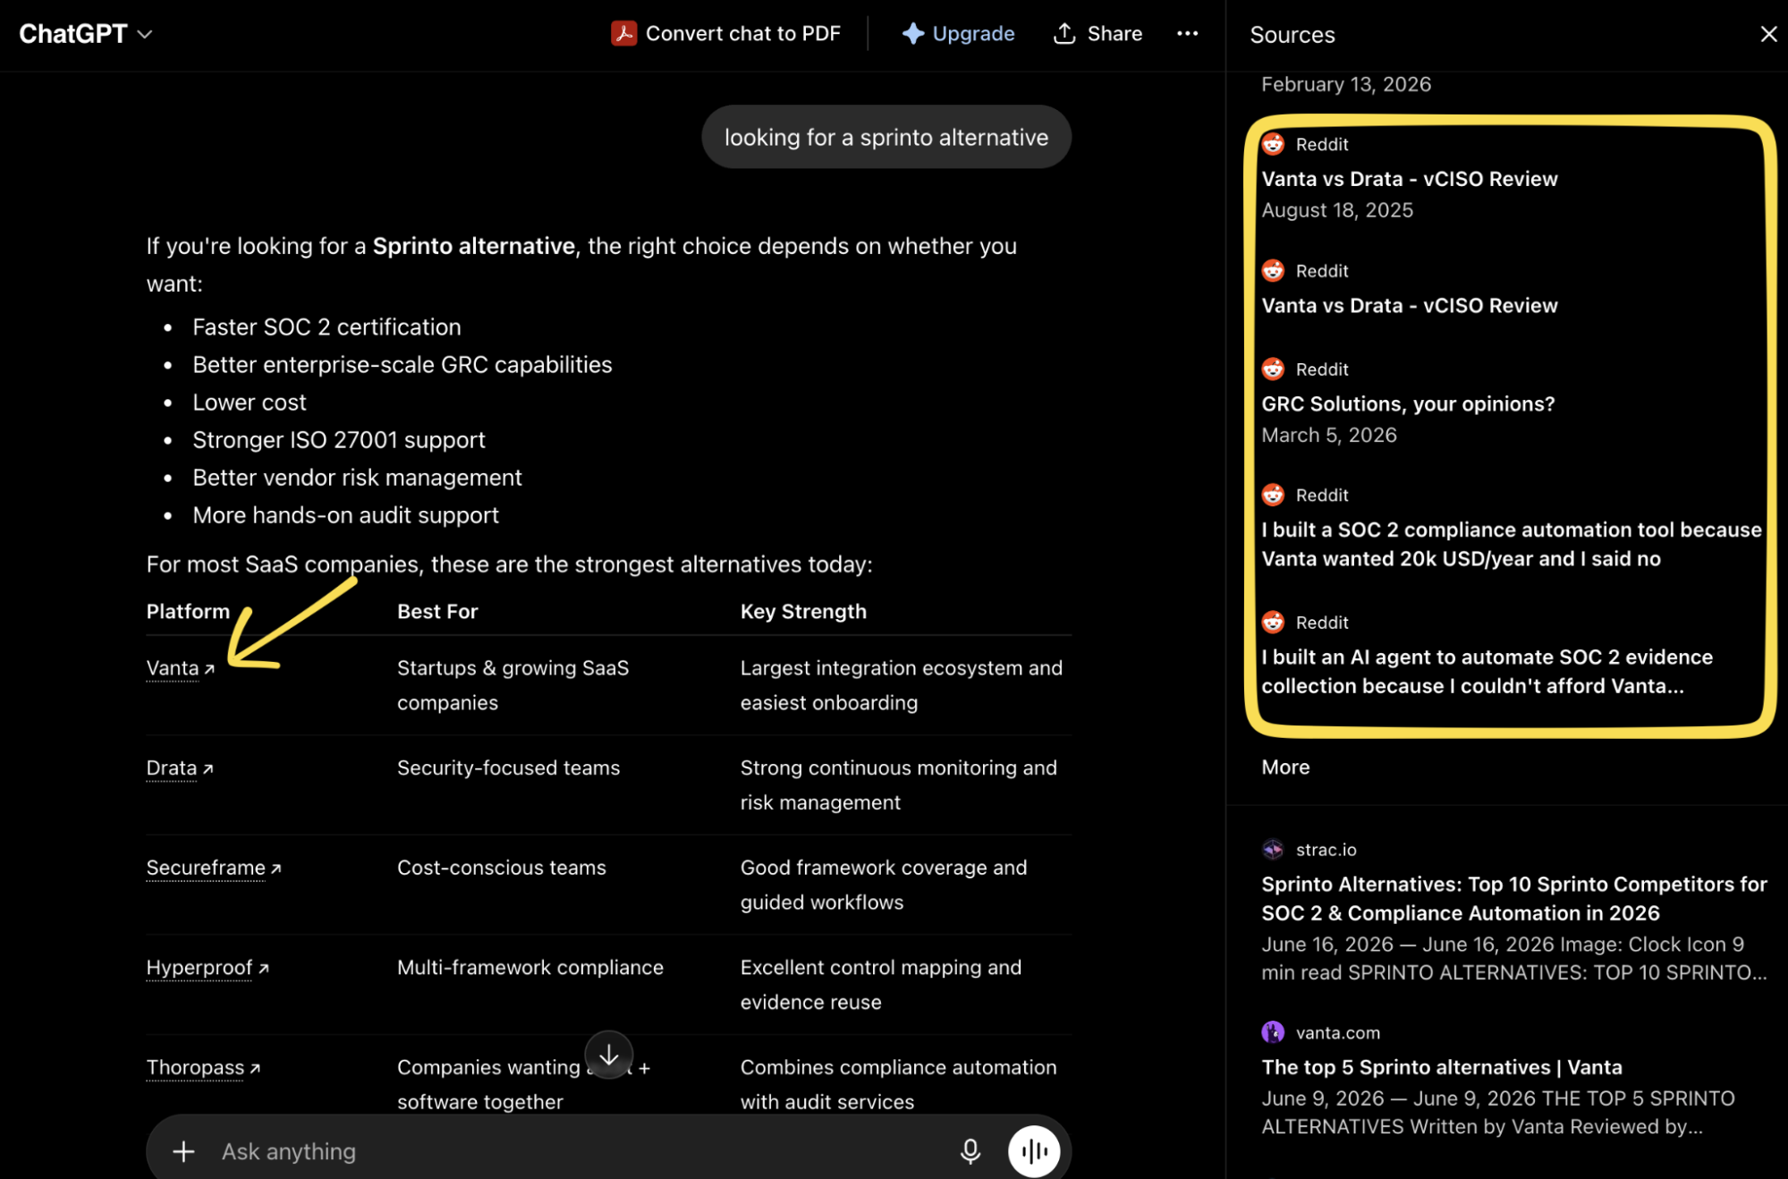Click the Key Strength column header
The width and height of the screenshot is (1788, 1179).
pyautogui.click(x=803, y=612)
